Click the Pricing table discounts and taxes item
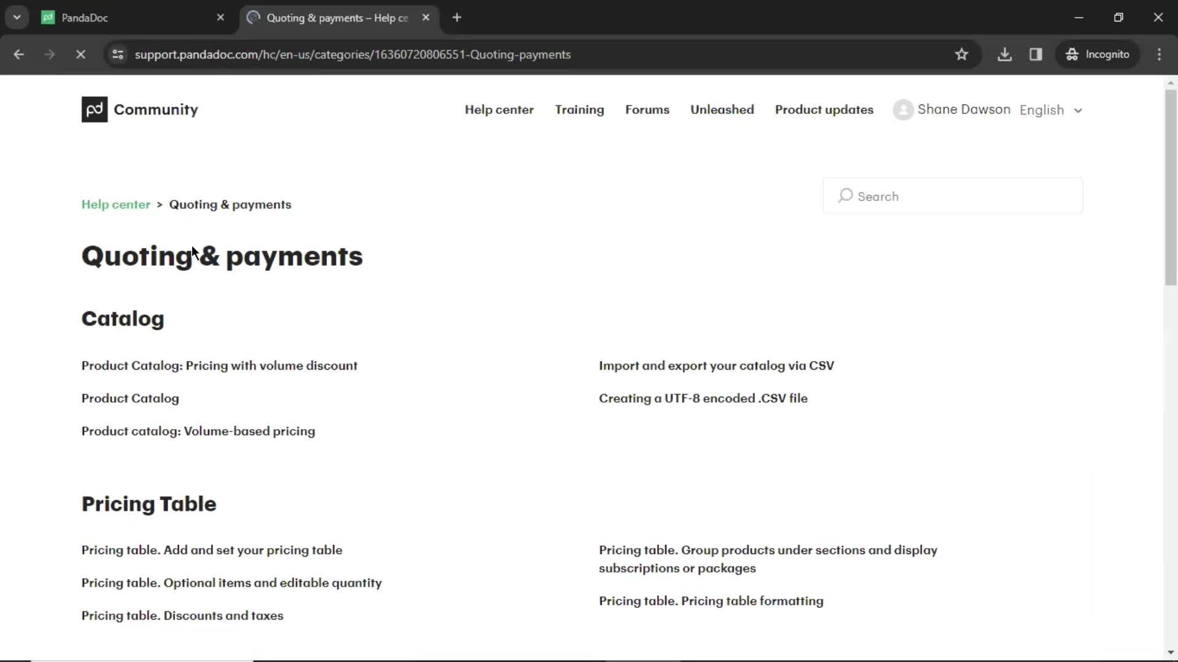This screenshot has height=662, width=1178. tap(182, 615)
